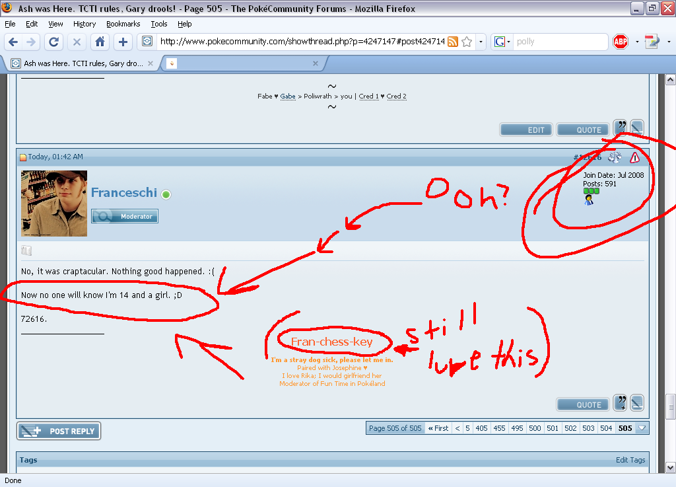Go to page 500
This screenshot has width=676, height=487.
(x=535, y=428)
